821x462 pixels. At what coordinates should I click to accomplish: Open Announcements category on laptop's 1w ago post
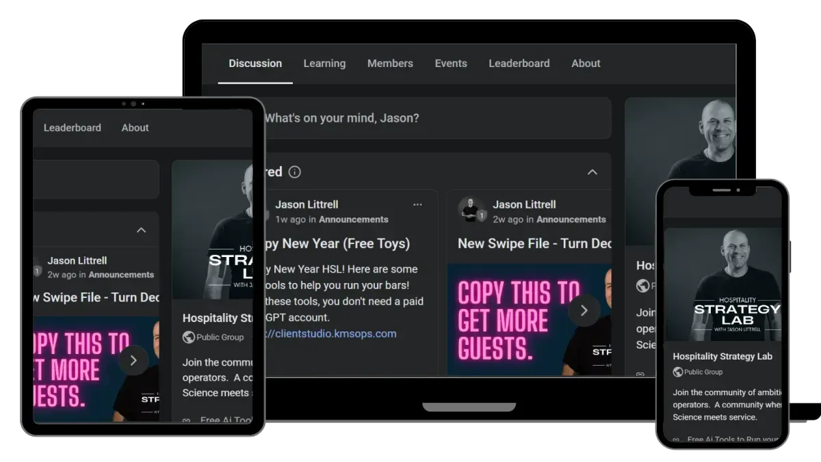(353, 219)
